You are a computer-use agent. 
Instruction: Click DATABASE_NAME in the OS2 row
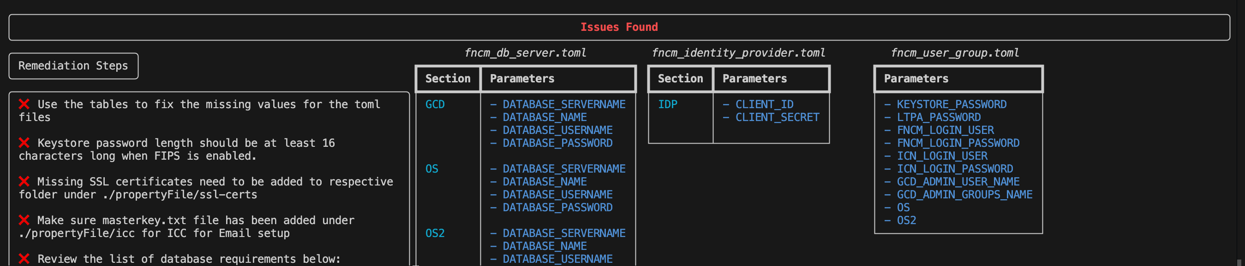coord(545,246)
